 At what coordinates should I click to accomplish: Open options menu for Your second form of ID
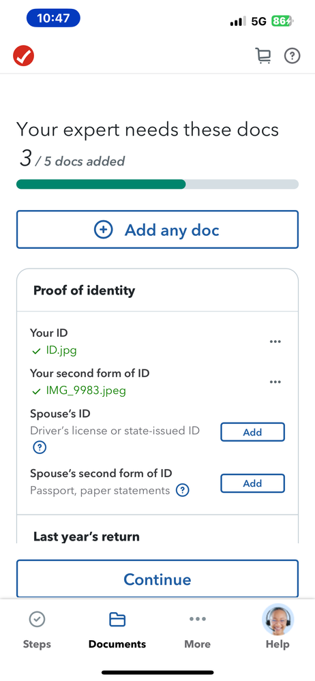coord(275,382)
